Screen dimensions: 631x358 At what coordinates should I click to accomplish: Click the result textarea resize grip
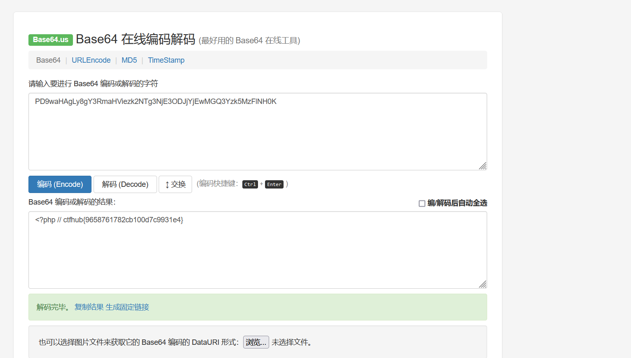(483, 284)
